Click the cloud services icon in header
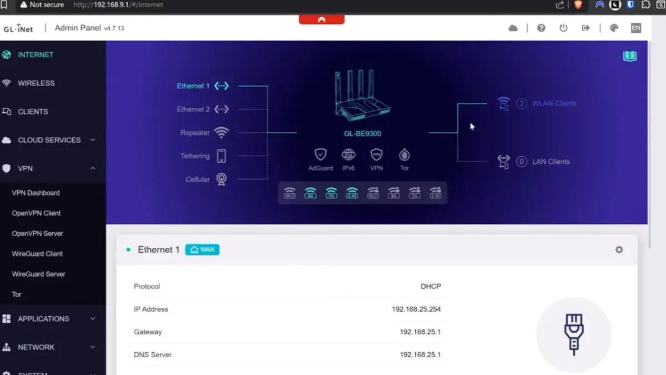Screen dimensions: 666x375 tap(513, 28)
